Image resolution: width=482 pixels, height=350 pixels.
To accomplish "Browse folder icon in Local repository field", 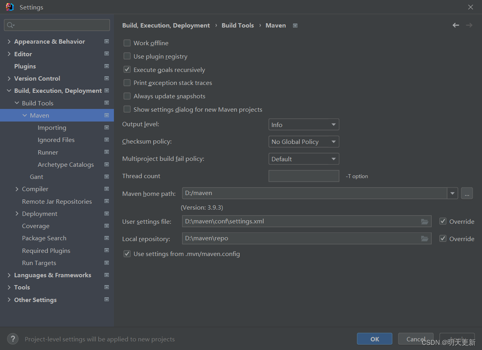I will pos(425,239).
